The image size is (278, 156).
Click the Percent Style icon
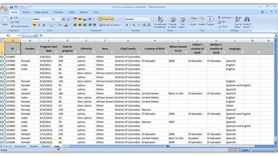(x=134, y=25)
